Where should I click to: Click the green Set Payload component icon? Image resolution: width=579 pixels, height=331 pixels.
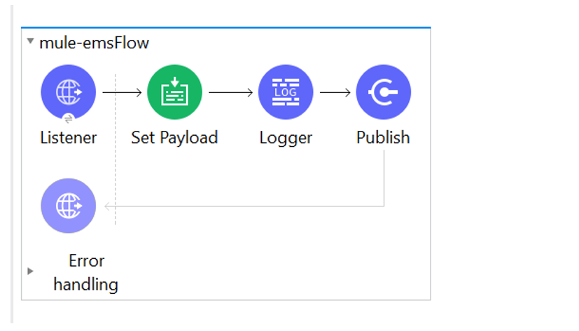tap(174, 92)
